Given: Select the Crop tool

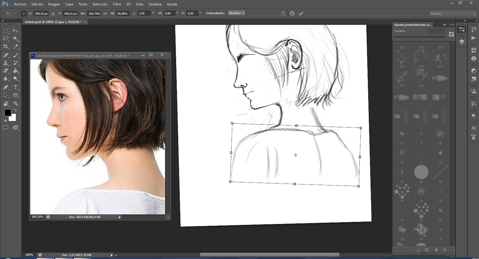Looking at the screenshot, I should [x=6, y=46].
